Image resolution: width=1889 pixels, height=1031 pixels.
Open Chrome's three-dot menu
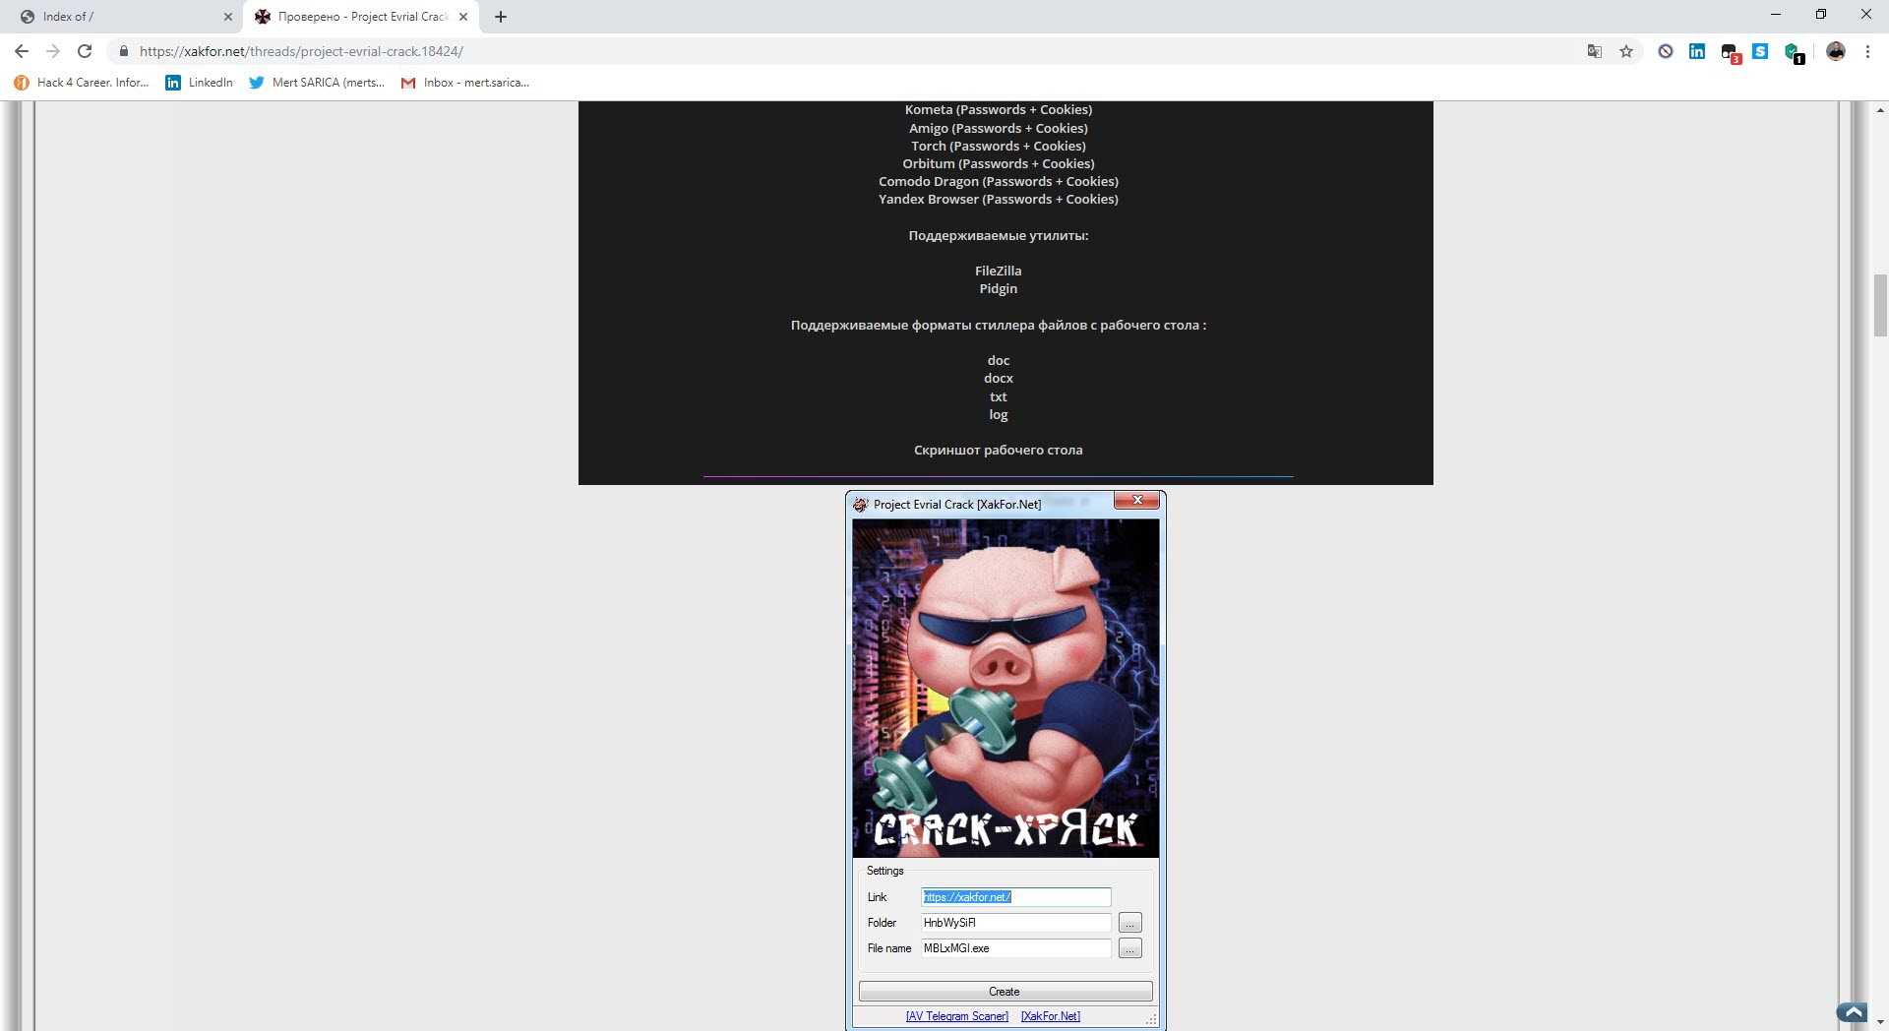(x=1867, y=51)
